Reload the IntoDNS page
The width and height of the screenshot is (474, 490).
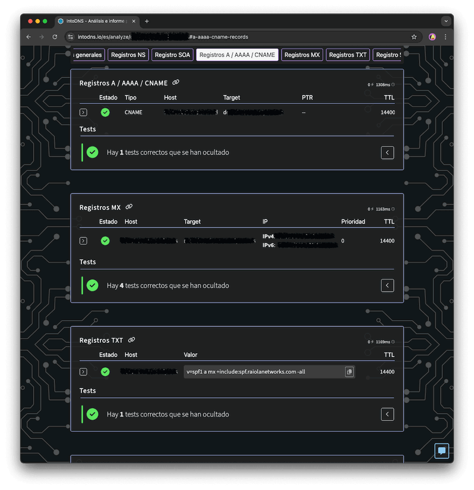click(55, 37)
